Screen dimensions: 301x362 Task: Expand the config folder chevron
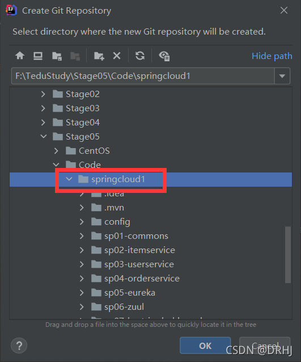tap(82, 222)
